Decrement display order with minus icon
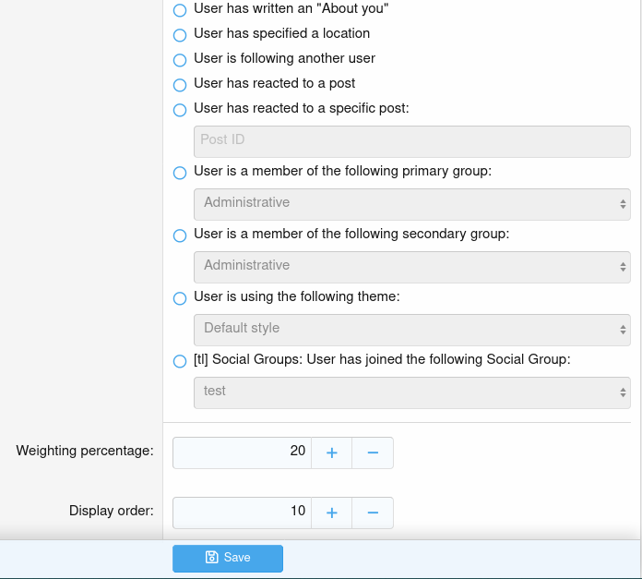The height and width of the screenshot is (579, 642). [373, 513]
